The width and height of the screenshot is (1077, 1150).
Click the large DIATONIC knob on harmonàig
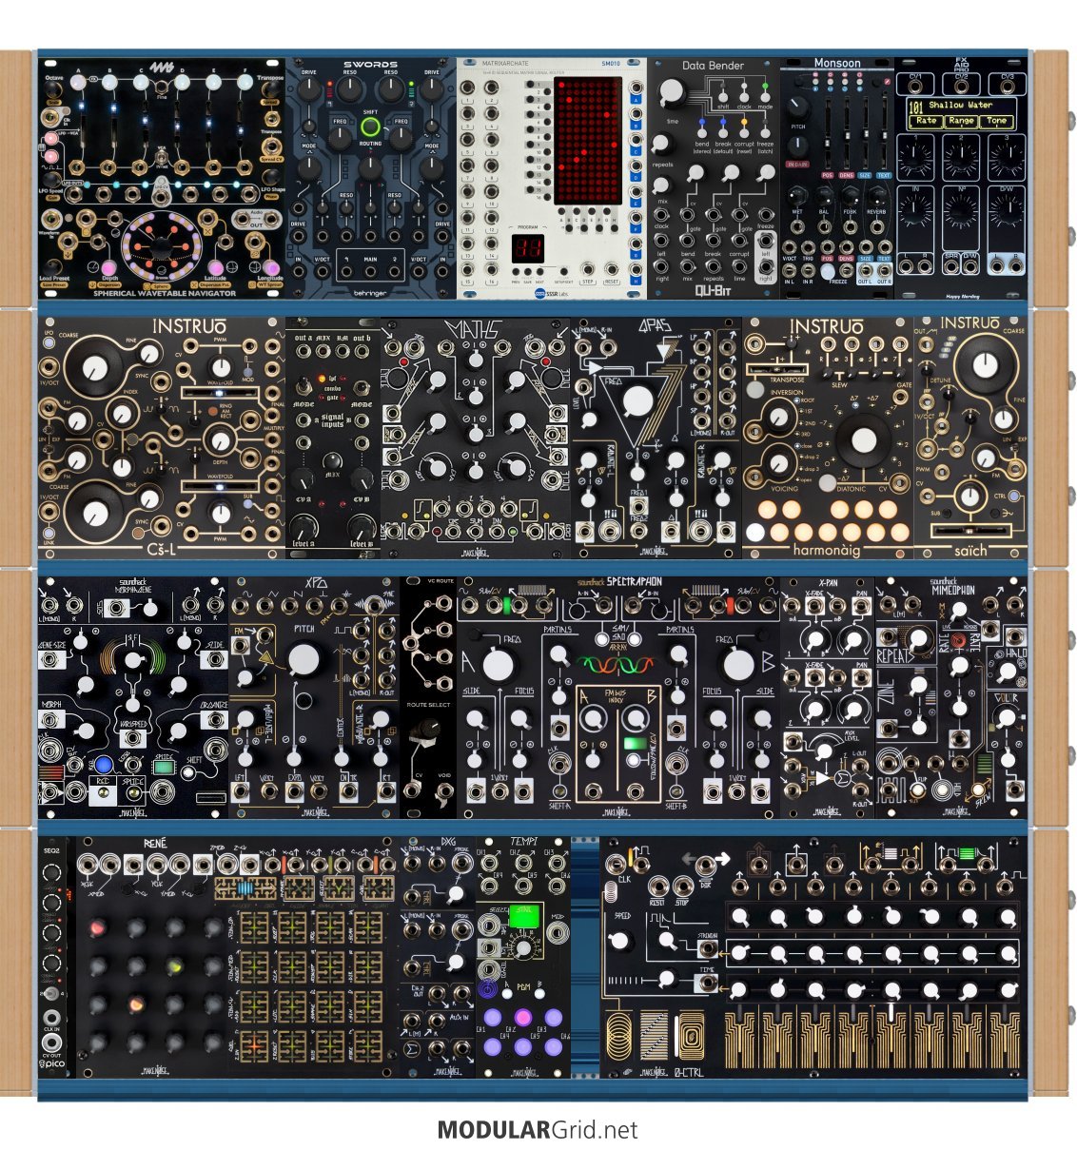(x=864, y=439)
